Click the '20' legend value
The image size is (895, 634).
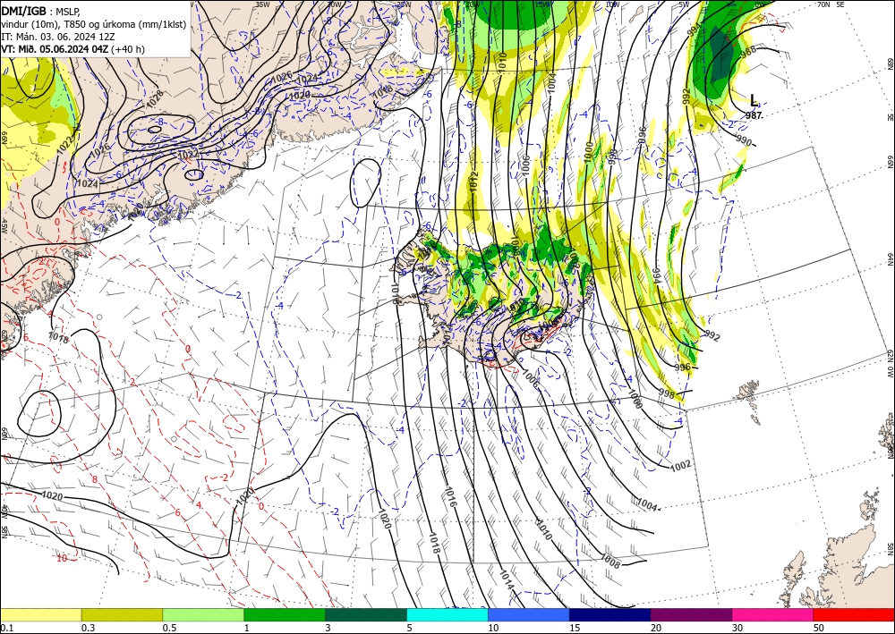point(656,628)
